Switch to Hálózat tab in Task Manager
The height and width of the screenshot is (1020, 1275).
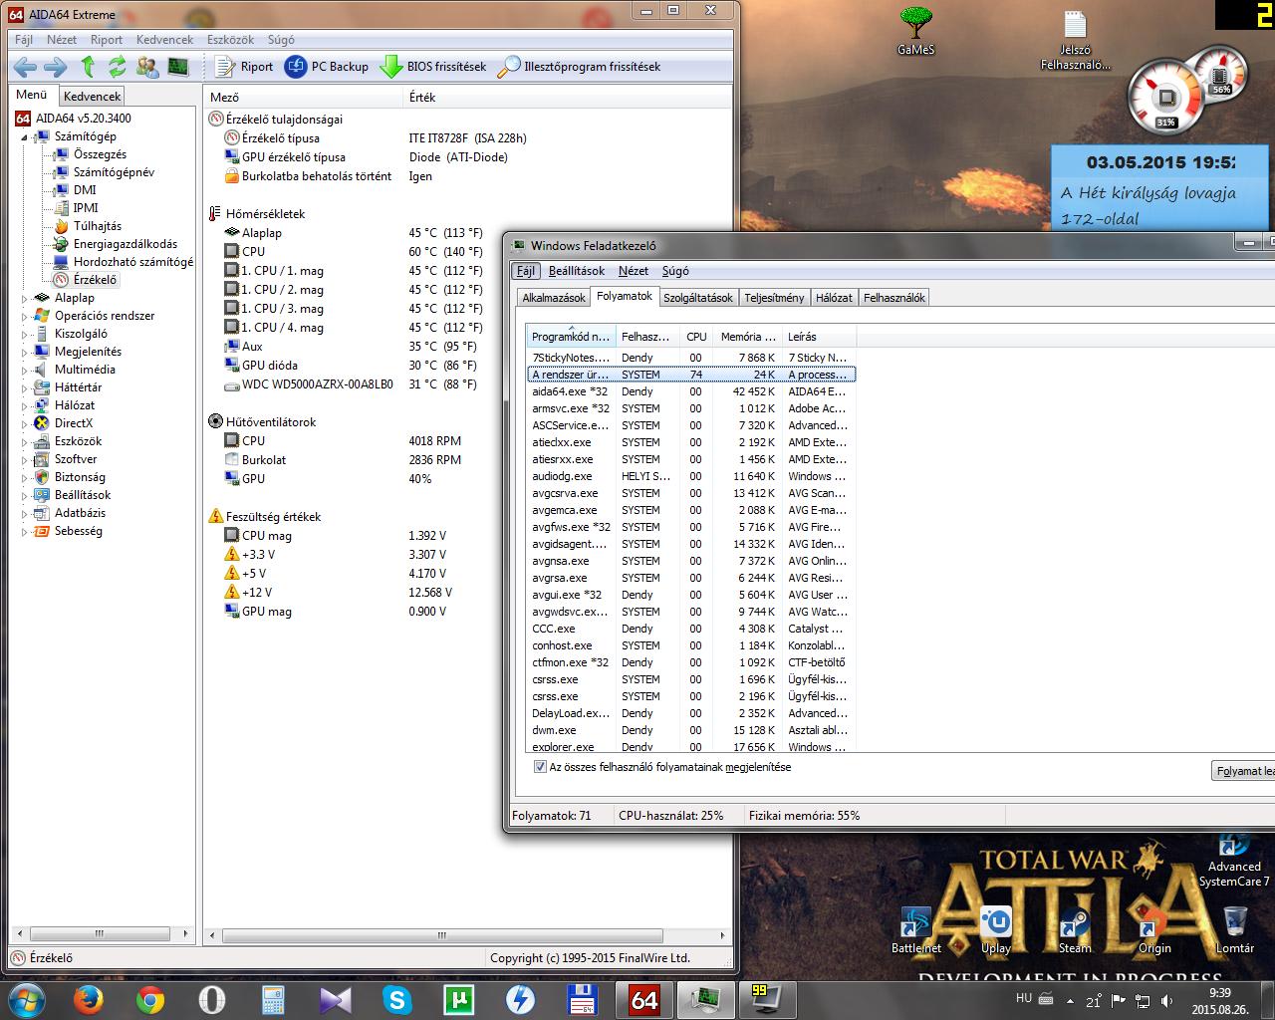pyautogui.click(x=834, y=298)
